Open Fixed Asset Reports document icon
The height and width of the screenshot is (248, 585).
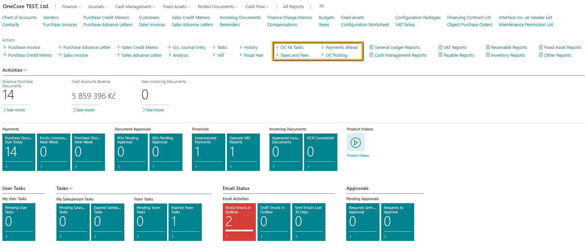click(x=541, y=48)
